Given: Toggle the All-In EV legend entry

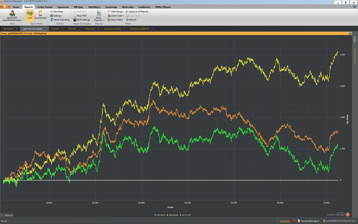Looking at the screenshot, I should [185, 215].
